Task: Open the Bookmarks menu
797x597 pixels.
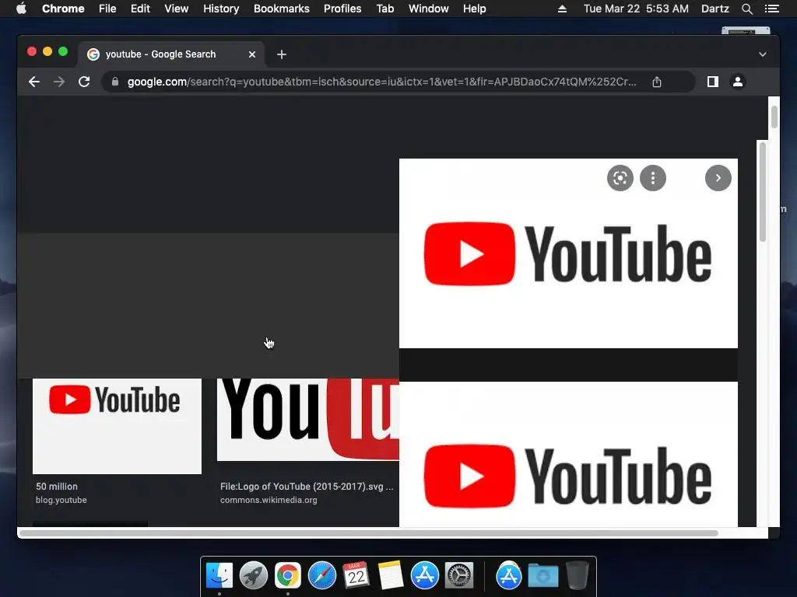Action: [x=282, y=9]
